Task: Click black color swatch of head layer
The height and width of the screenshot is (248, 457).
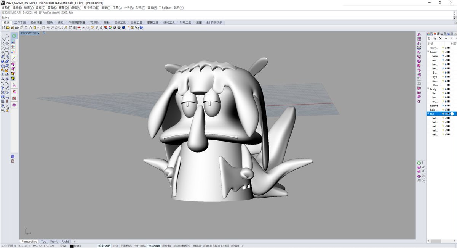Action: pos(449,52)
